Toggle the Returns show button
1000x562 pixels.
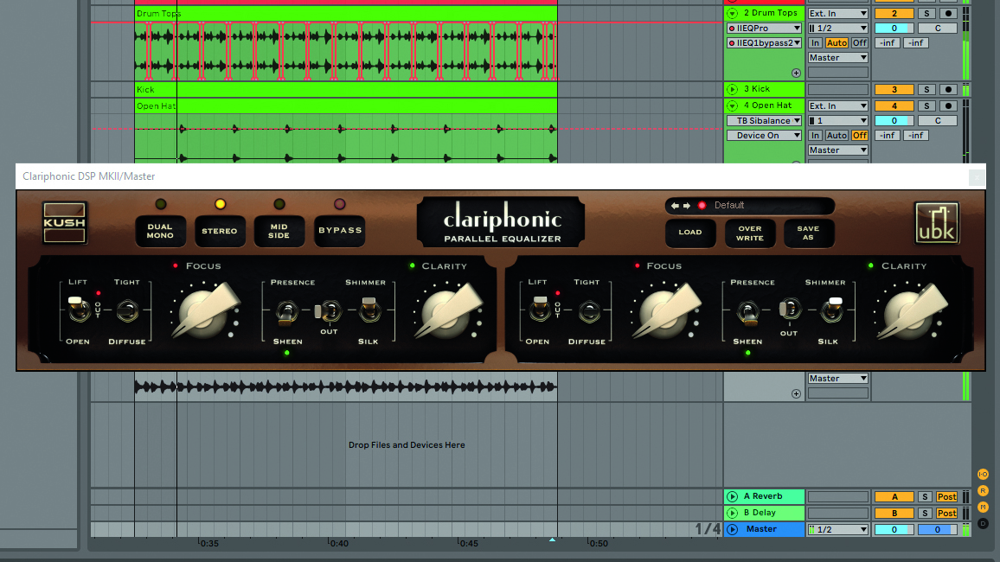point(983,490)
